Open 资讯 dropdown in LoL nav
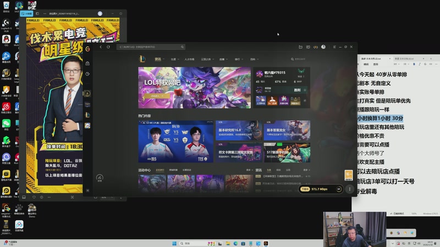This screenshot has width=440, height=247. tap(159, 59)
